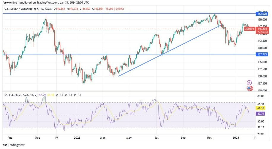Click the red USDJPY symbol label
Screen dimensions: 272x149
click(x=249, y=29)
